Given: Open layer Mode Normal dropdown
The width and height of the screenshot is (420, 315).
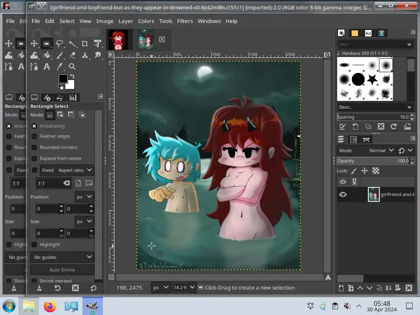Looking at the screenshot, I should 365,151.
